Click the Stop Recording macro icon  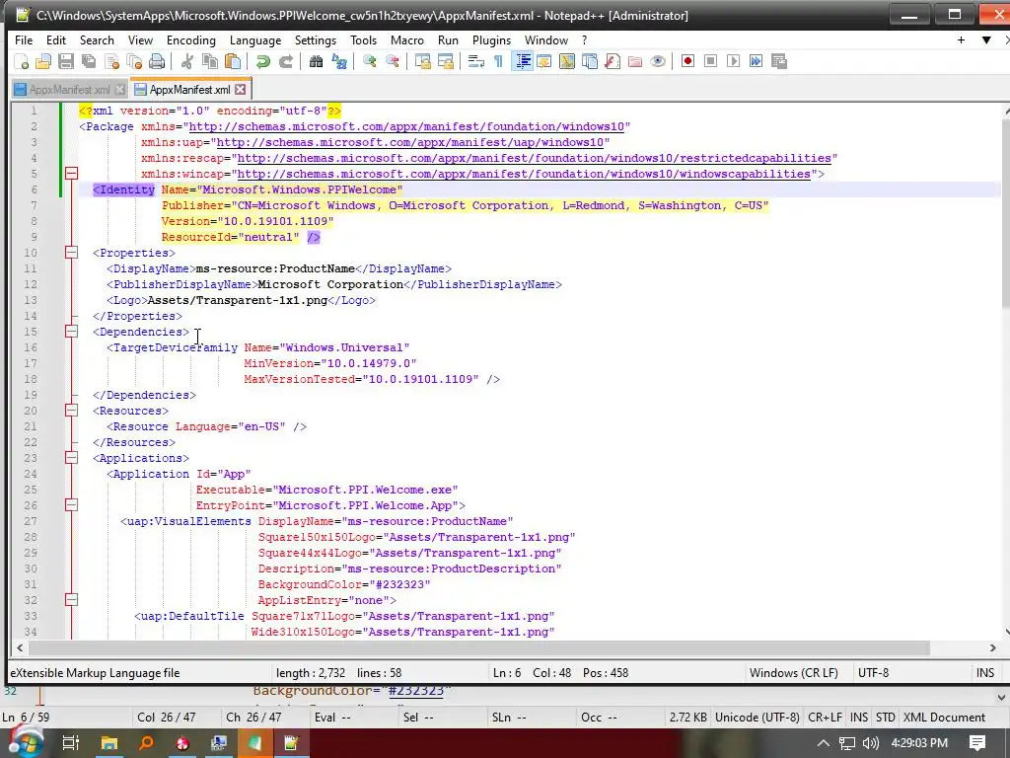[x=710, y=62]
